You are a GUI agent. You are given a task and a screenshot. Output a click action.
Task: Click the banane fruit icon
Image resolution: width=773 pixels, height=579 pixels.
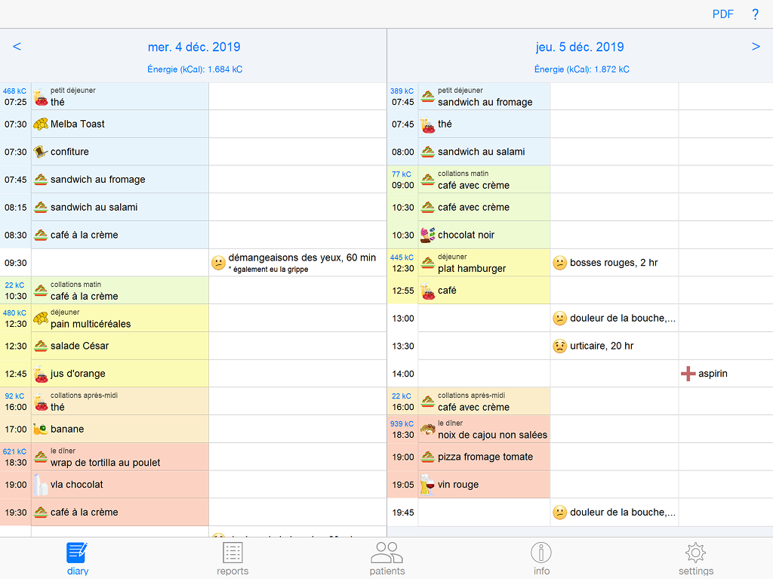pyautogui.click(x=41, y=429)
